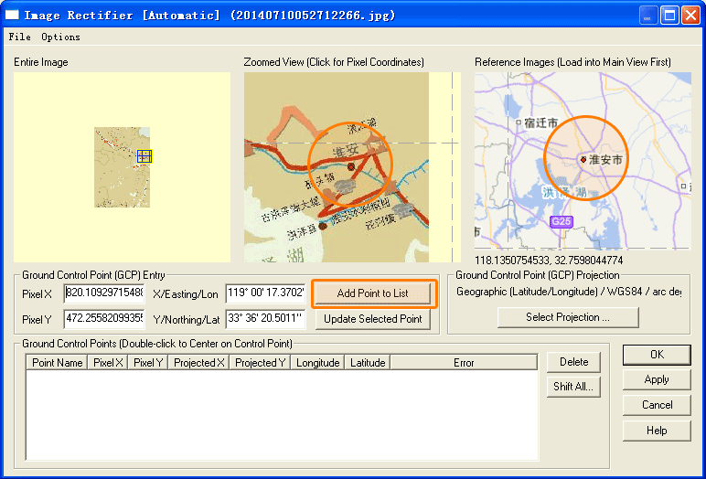Screen dimensions: 706x479
Task: Click the Cancel button
Action: [657, 405]
